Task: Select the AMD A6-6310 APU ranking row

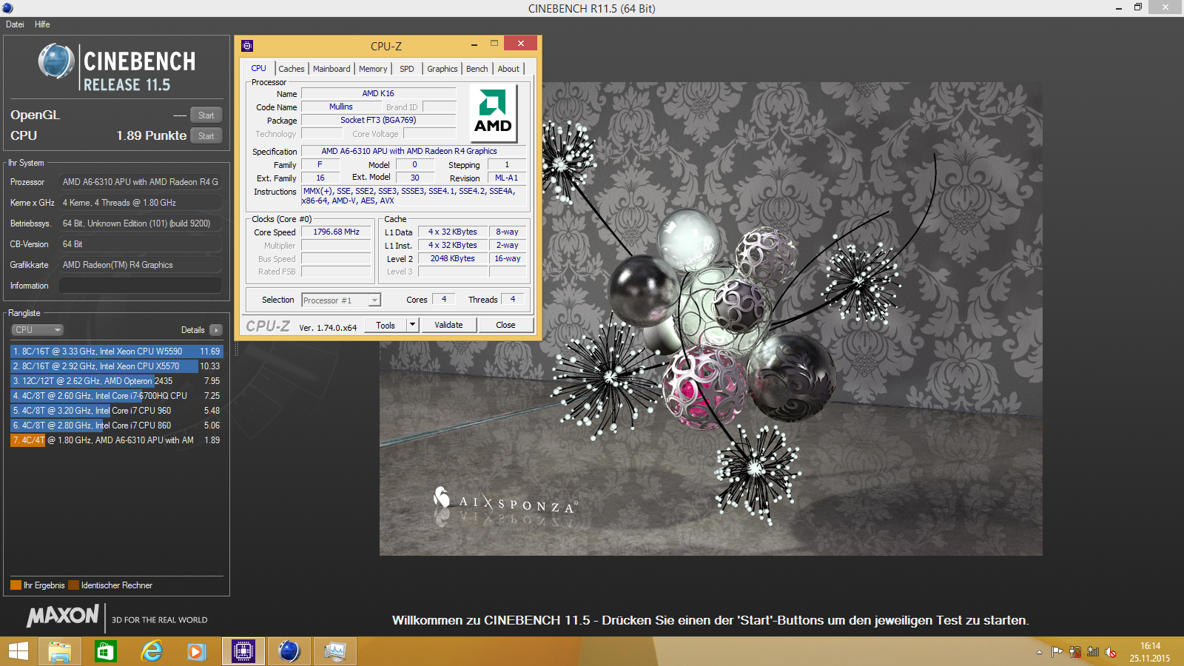Action: [116, 440]
